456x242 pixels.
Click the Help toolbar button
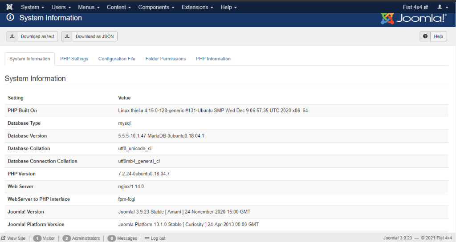pyautogui.click(x=433, y=36)
